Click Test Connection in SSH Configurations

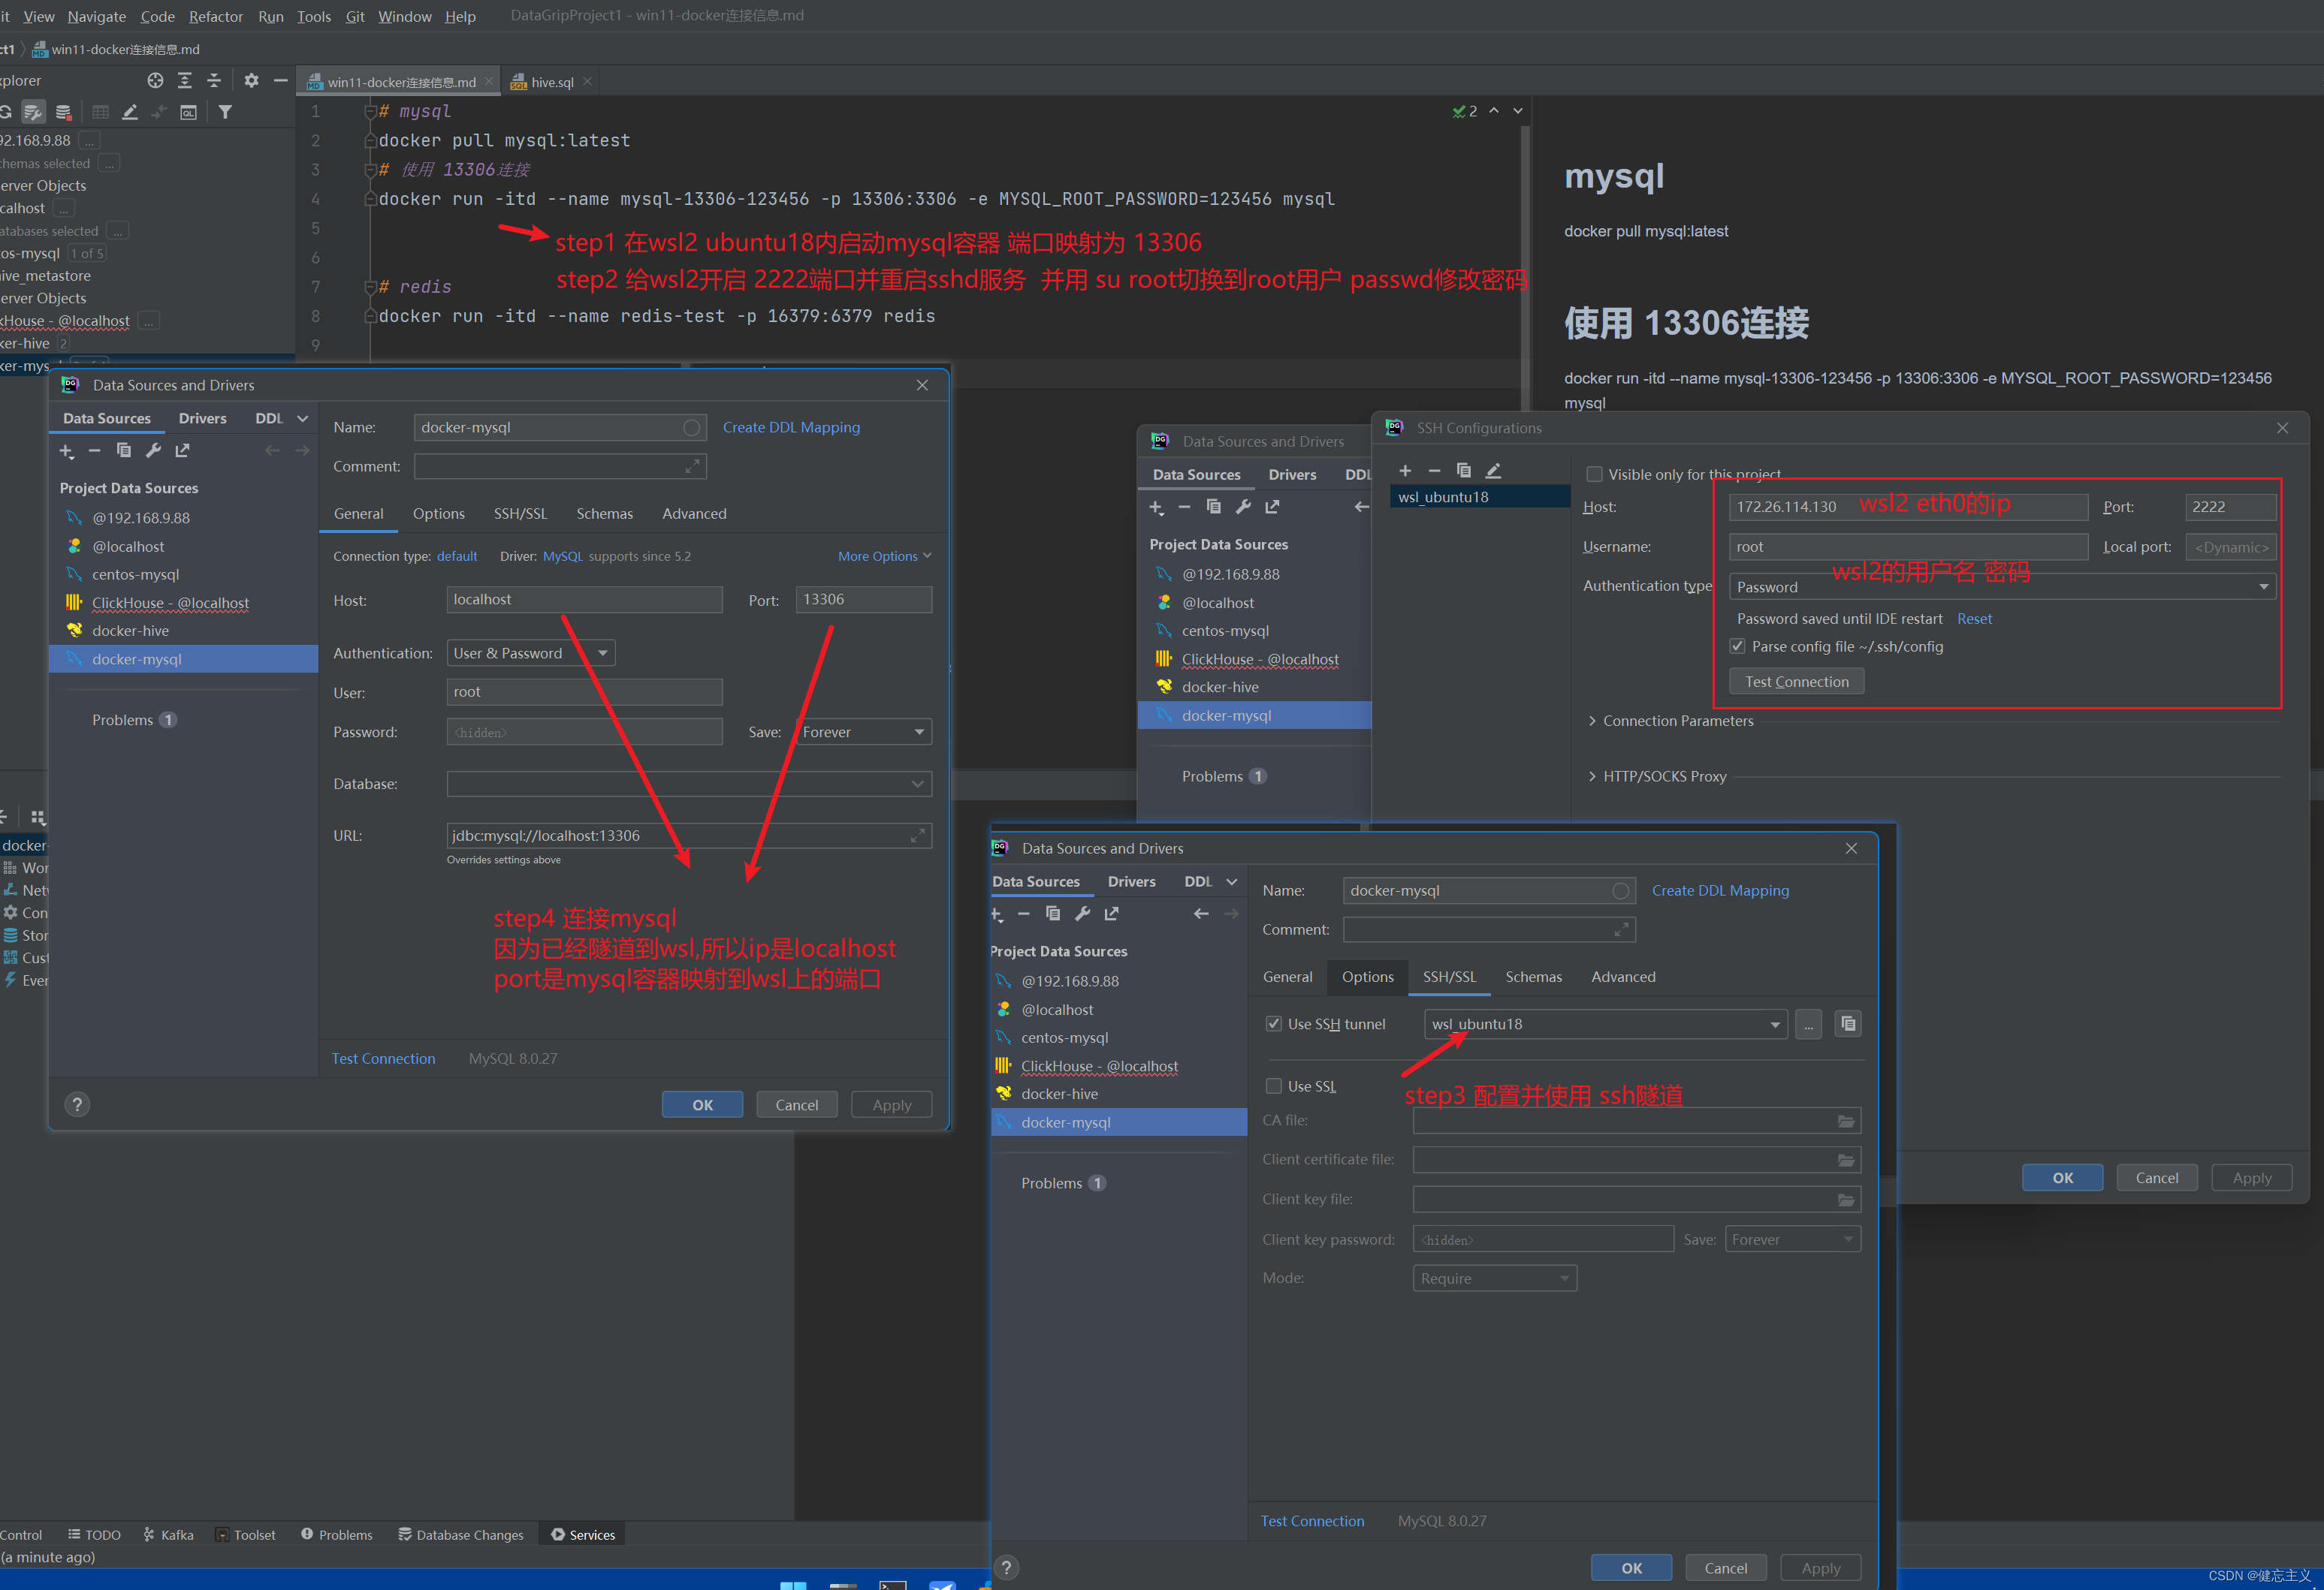click(1796, 681)
